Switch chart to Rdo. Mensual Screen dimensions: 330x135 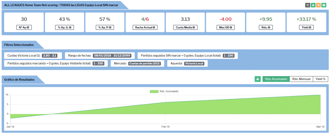coord(301,79)
